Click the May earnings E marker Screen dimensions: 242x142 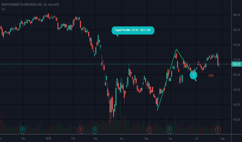point(149,130)
